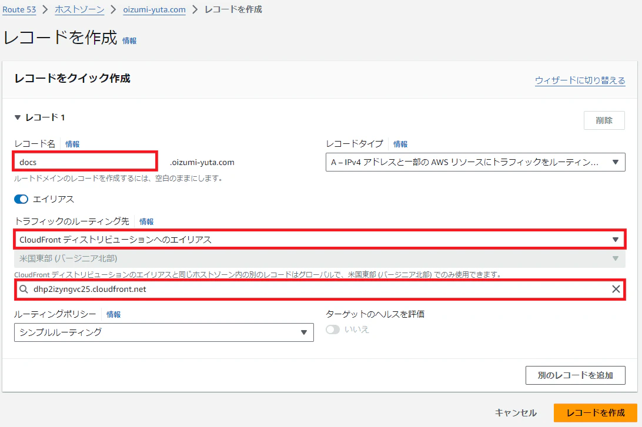642x427 pixels.
Task: Open CloudFront alias routing target dropdown
Action: click(320, 239)
